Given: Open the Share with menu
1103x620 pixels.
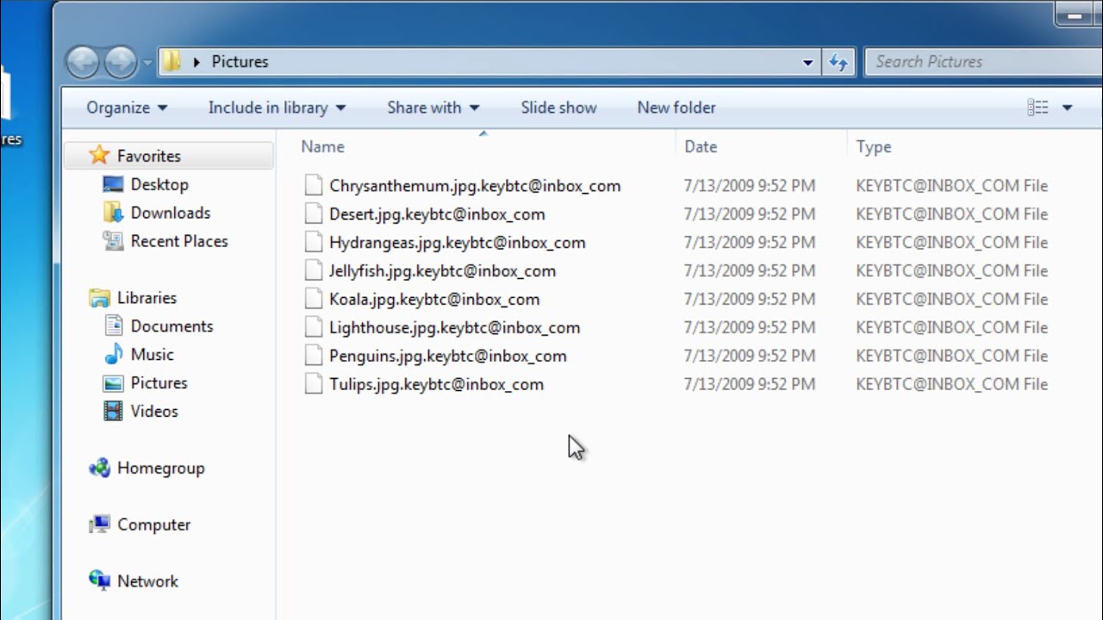Looking at the screenshot, I should [433, 108].
